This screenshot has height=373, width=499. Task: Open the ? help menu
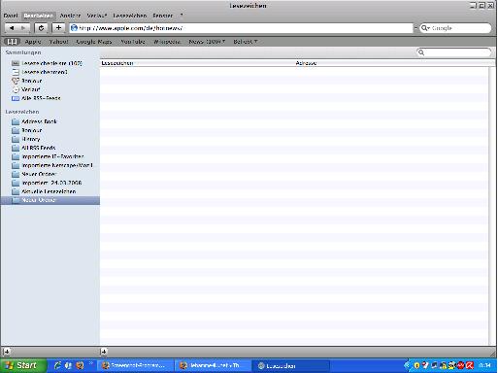click(x=182, y=16)
